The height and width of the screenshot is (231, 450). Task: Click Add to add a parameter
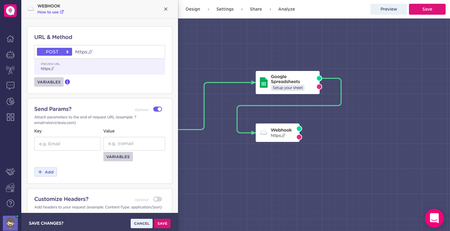coord(46,172)
